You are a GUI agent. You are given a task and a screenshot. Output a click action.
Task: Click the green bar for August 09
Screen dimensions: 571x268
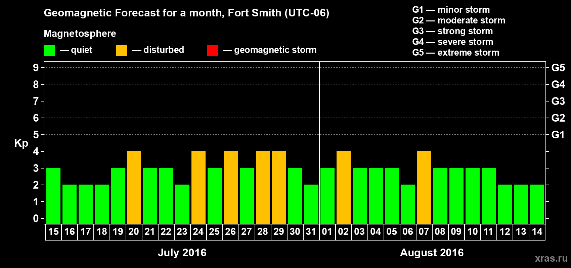pyautogui.click(x=456, y=196)
